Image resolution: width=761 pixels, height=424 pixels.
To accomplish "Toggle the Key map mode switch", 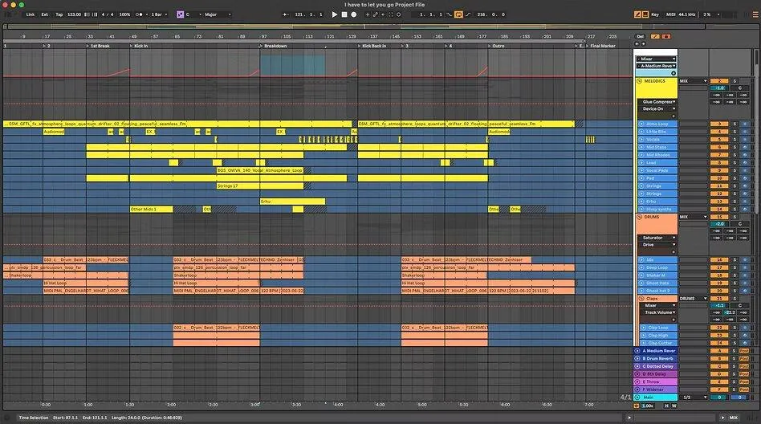I will 655,14.
